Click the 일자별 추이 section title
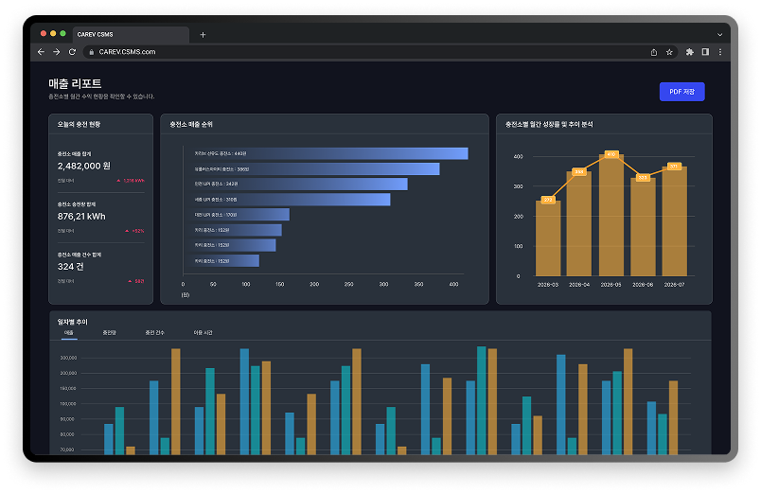 [x=72, y=322]
